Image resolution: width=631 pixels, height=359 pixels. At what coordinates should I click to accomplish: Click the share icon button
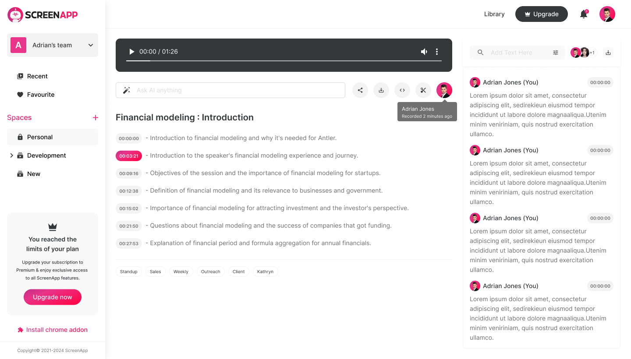click(x=360, y=90)
